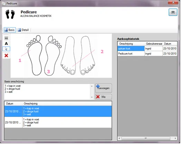Click the black footprints logo icon
Viewport: 182px width, 144px height.
10,14
